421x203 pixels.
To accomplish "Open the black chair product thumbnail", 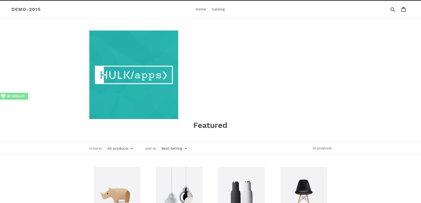I will click(304, 185).
